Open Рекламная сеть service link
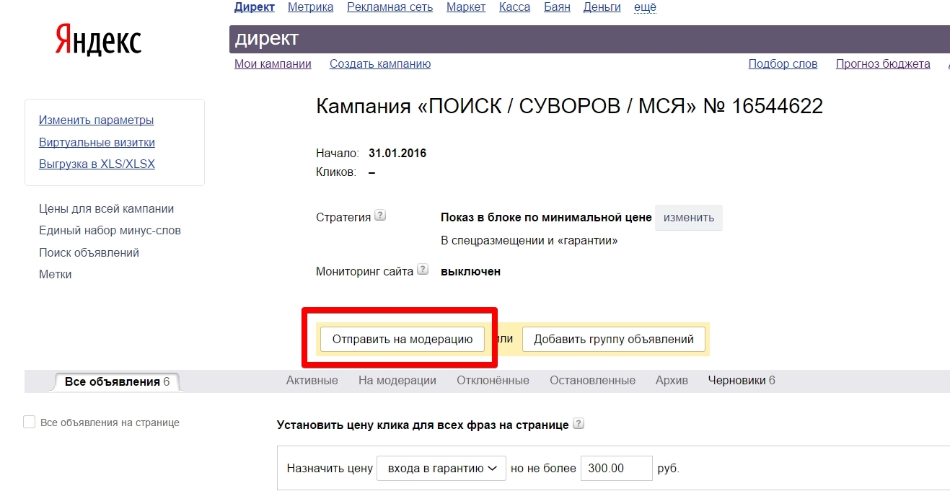The image size is (950, 491). click(390, 7)
